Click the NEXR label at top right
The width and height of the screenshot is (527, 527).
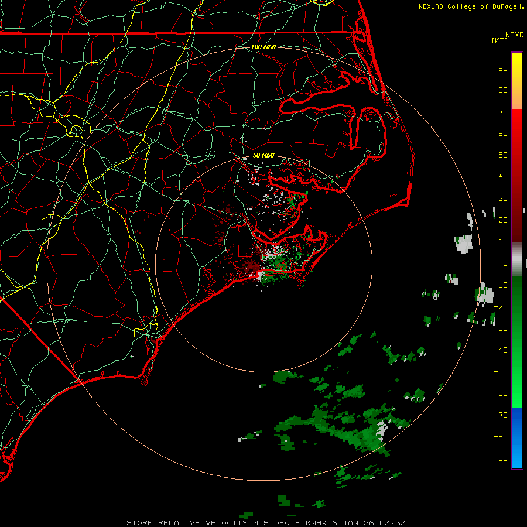(x=515, y=35)
